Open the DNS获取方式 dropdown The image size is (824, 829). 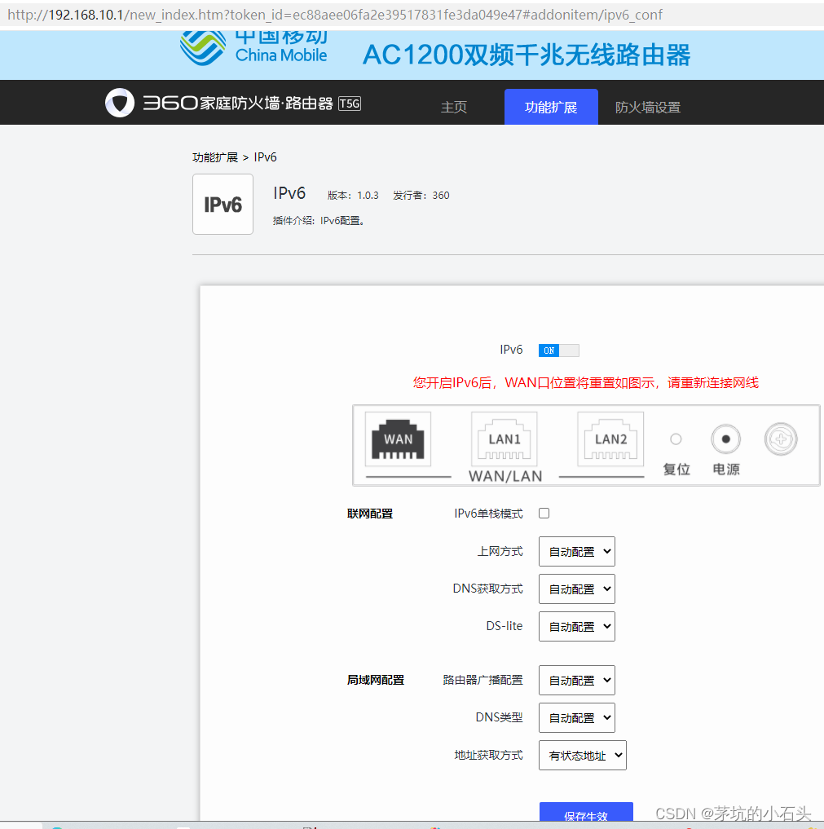pyautogui.click(x=576, y=589)
